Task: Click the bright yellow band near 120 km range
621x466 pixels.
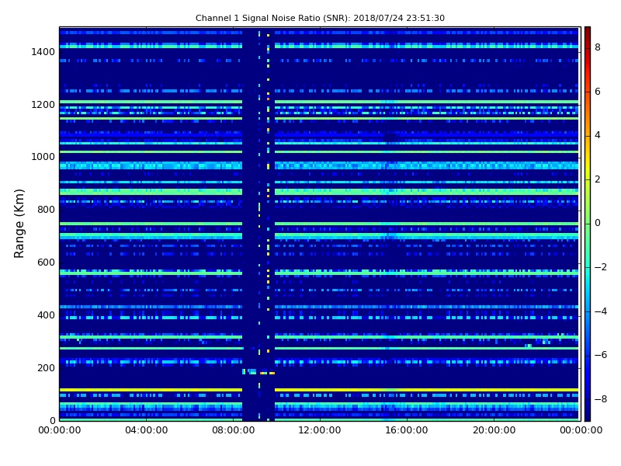Action: [319, 390]
